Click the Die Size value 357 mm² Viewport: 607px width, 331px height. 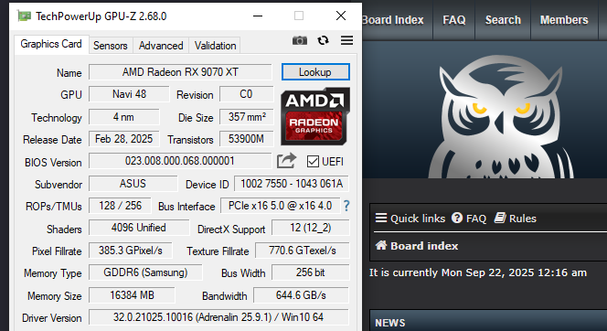click(247, 117)
